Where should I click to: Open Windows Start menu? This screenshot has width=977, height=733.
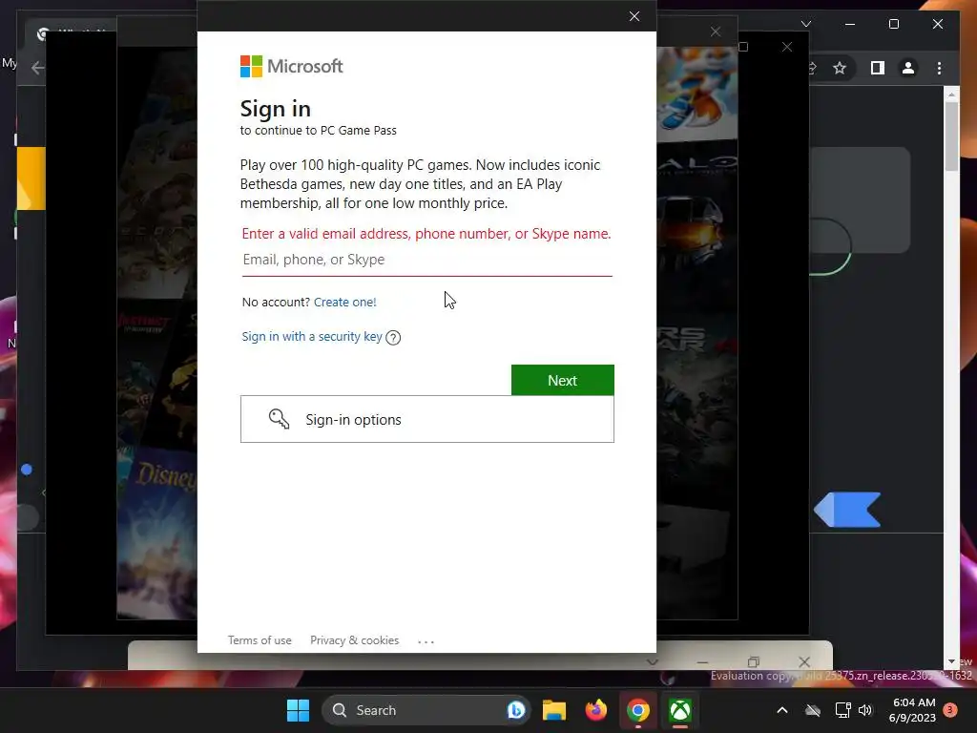click(298, 710)
